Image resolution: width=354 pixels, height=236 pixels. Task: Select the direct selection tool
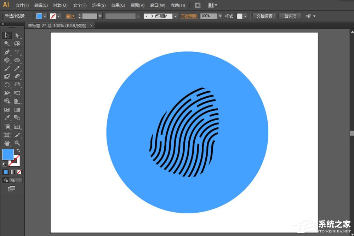[x=17, y=35]
